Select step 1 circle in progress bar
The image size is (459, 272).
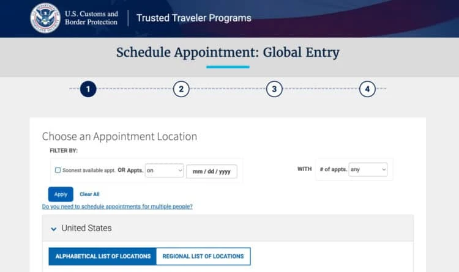[x=88, y=89]
